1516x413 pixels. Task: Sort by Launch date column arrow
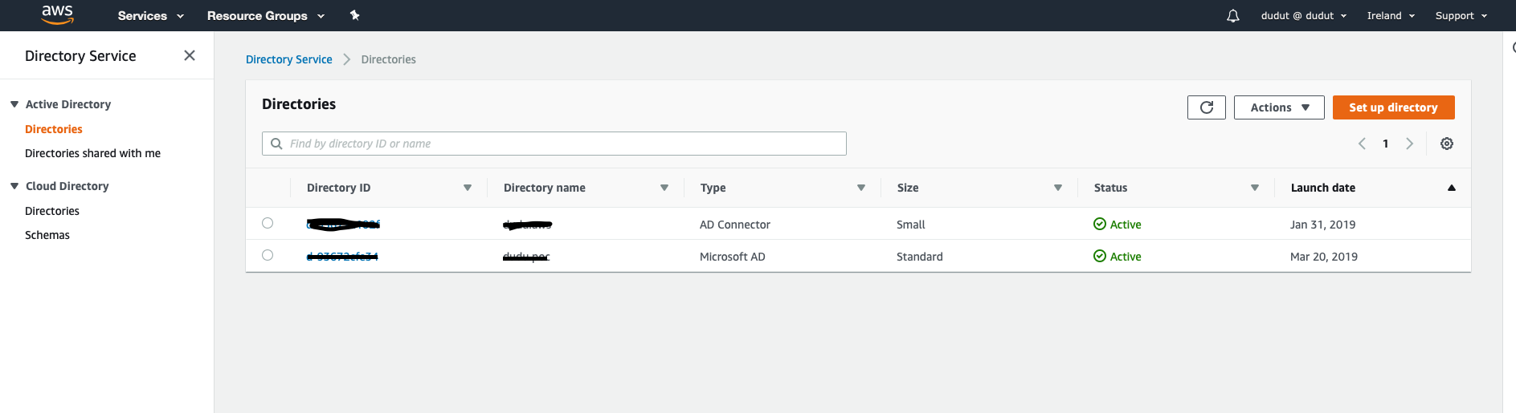1451,188
